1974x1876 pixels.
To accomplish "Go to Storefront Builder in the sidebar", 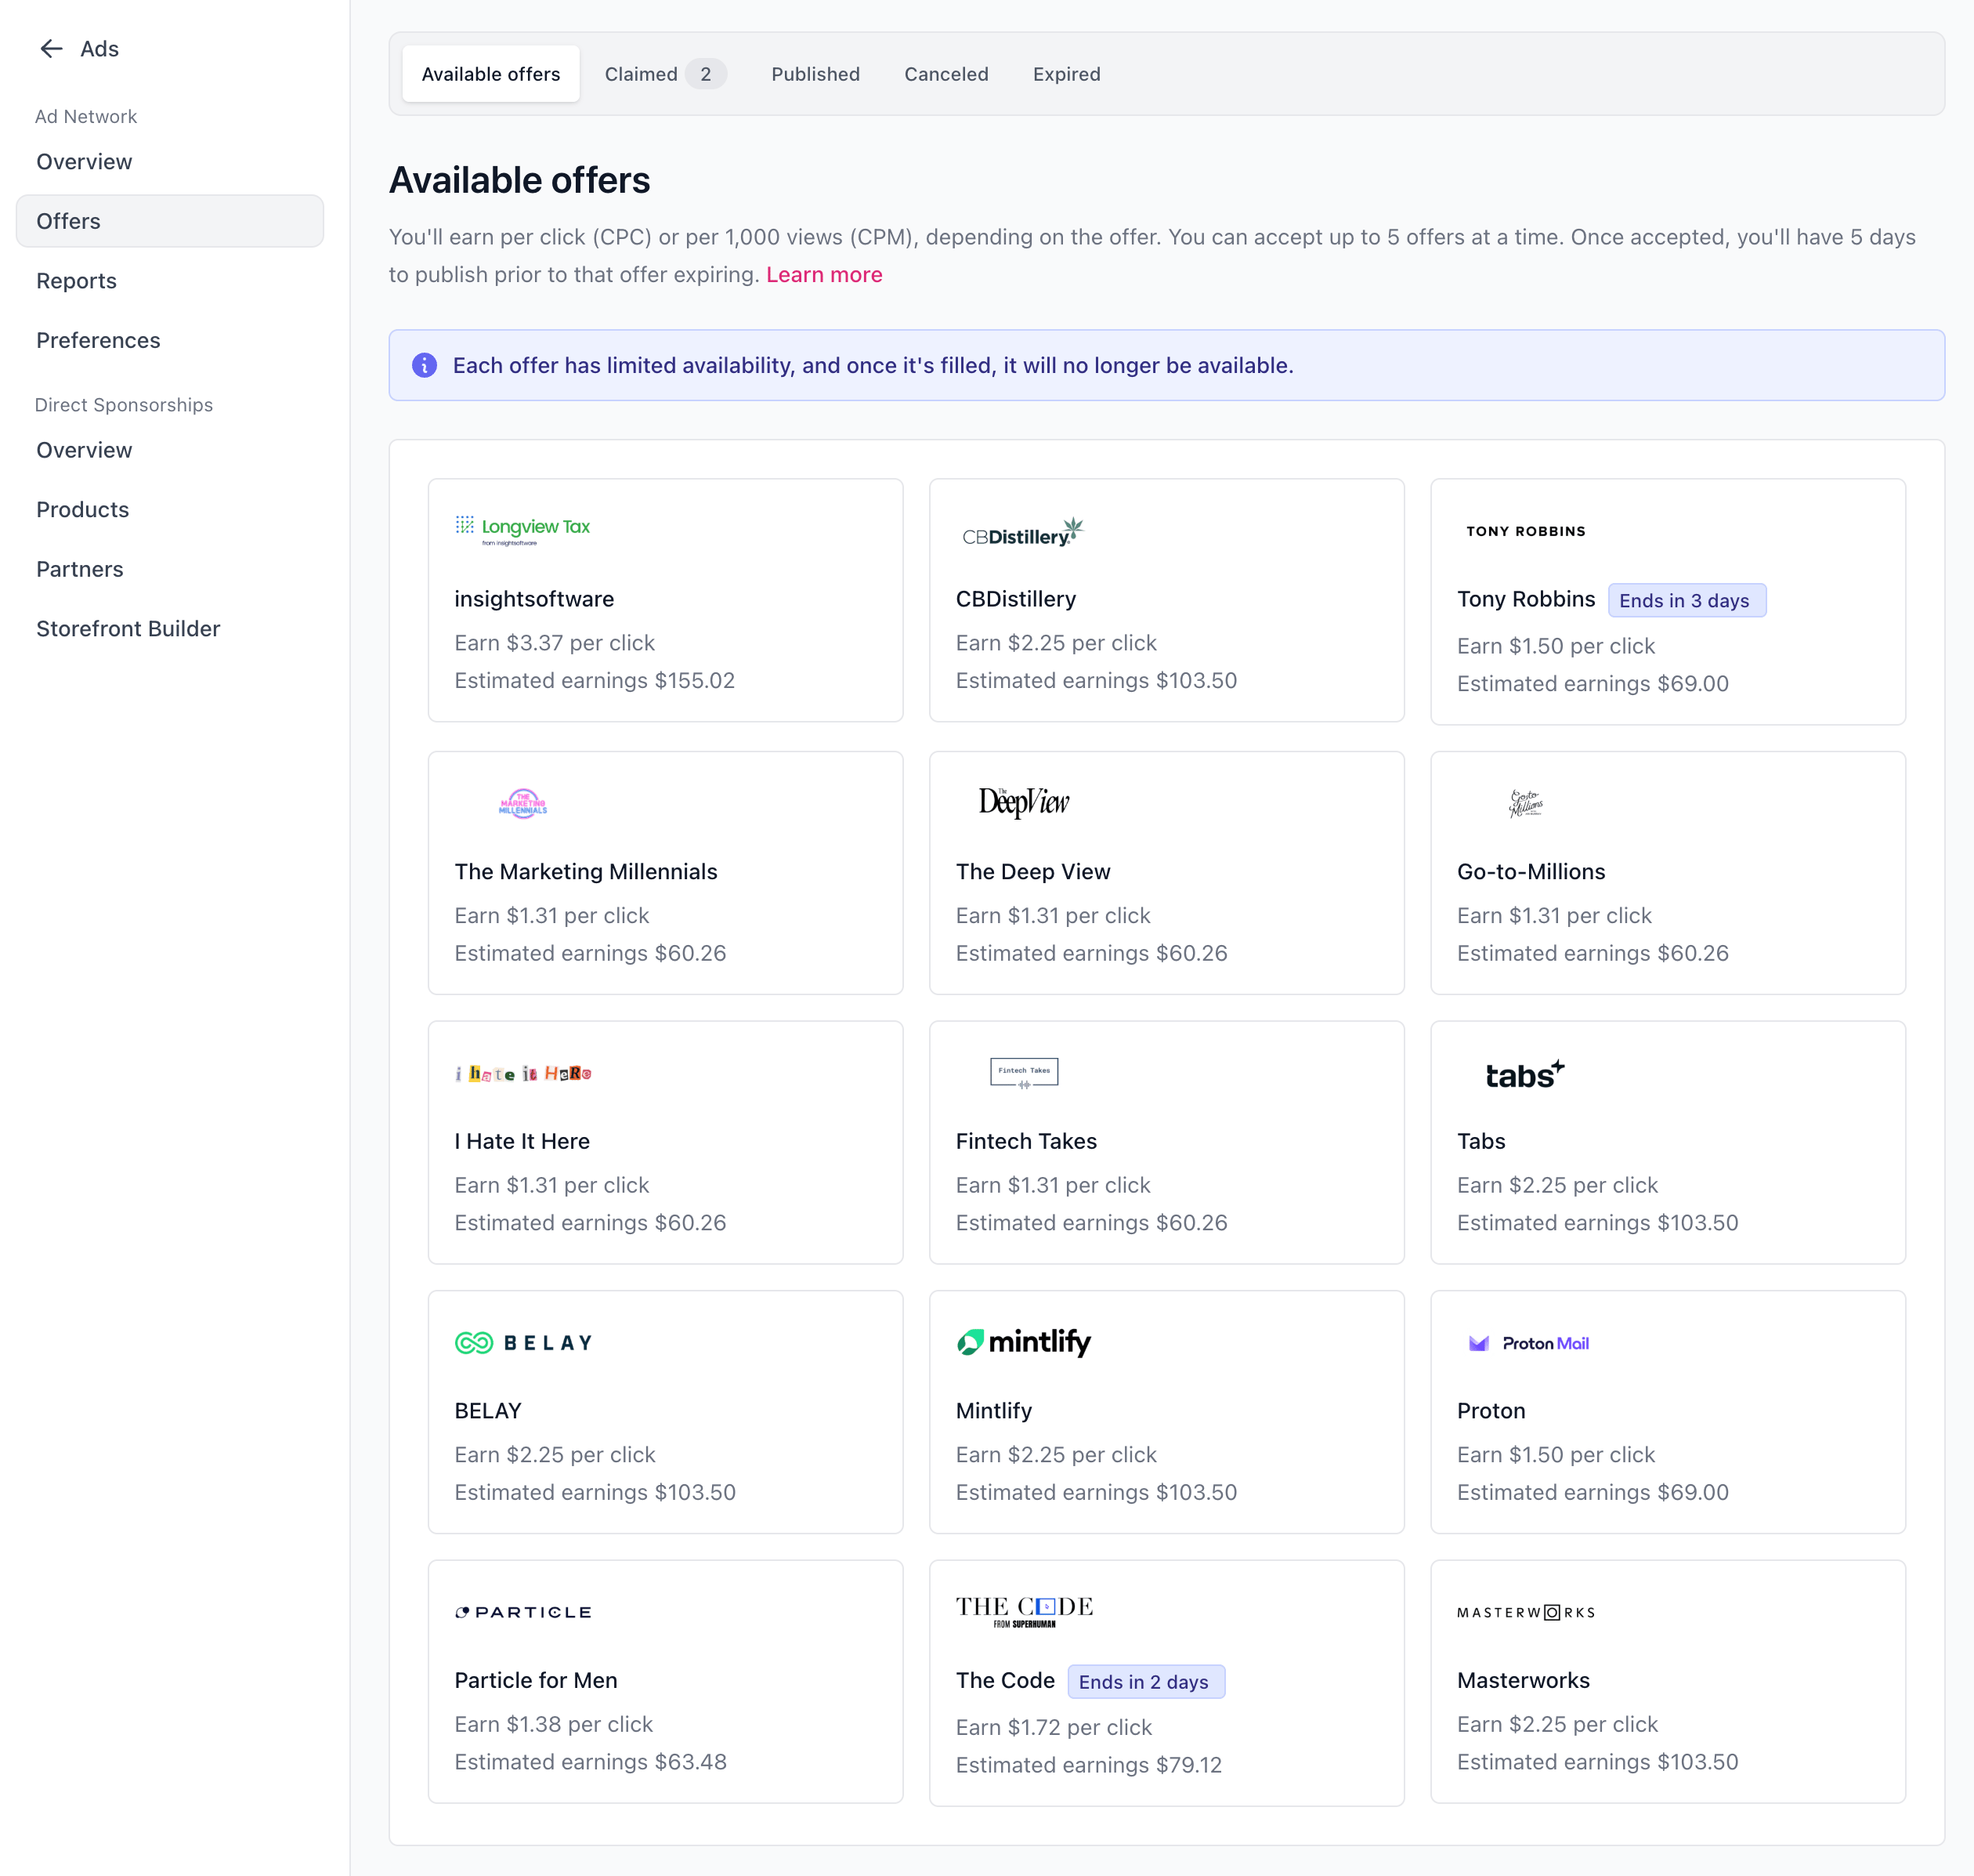I will tap(128, 629).
